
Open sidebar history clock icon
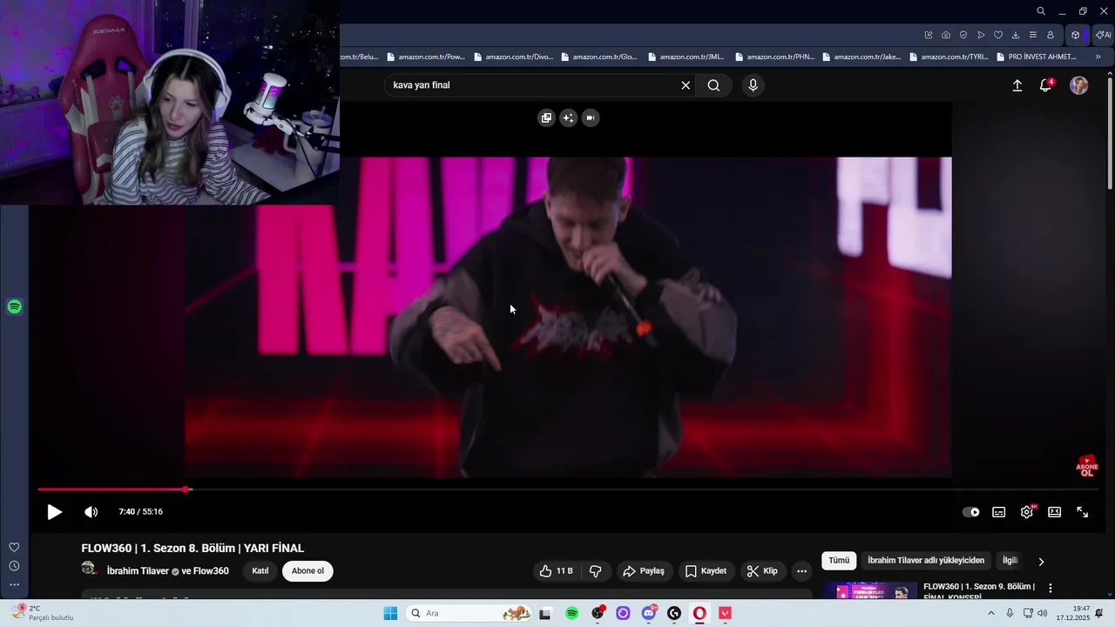click(x=14, y=566)
